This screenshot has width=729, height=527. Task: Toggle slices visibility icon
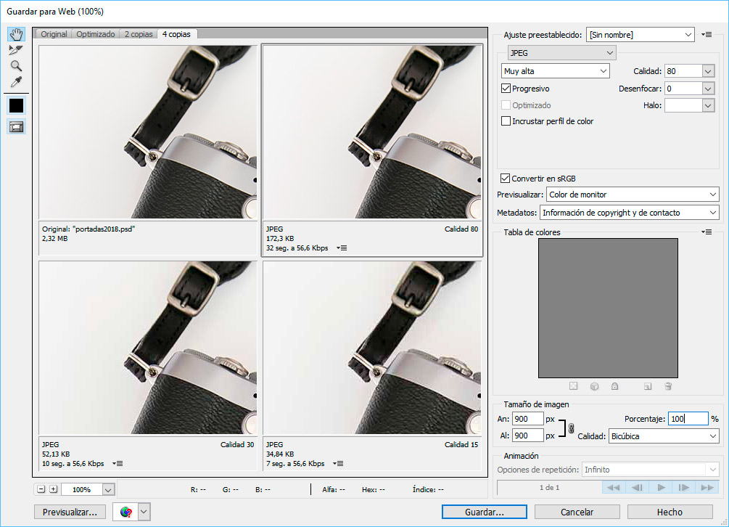(16, 126)
